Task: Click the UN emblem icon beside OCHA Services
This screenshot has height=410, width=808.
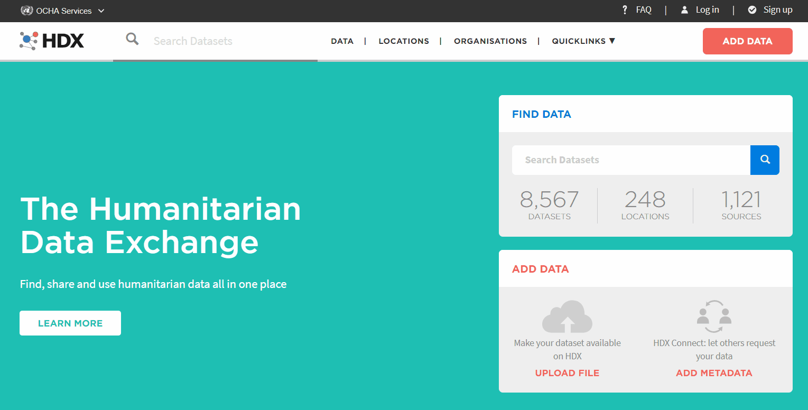Action: [26, 10]
